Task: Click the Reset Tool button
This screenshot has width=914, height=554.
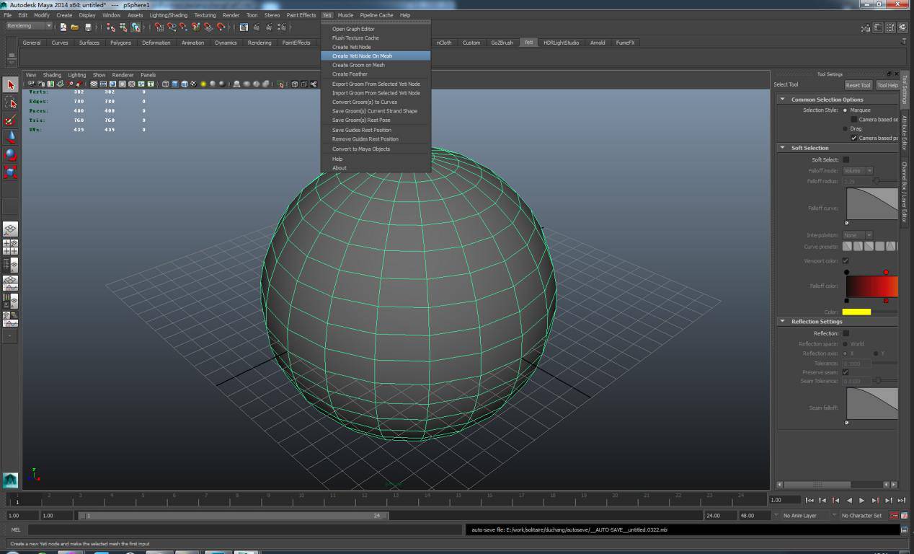Action: tap(858, 85)
